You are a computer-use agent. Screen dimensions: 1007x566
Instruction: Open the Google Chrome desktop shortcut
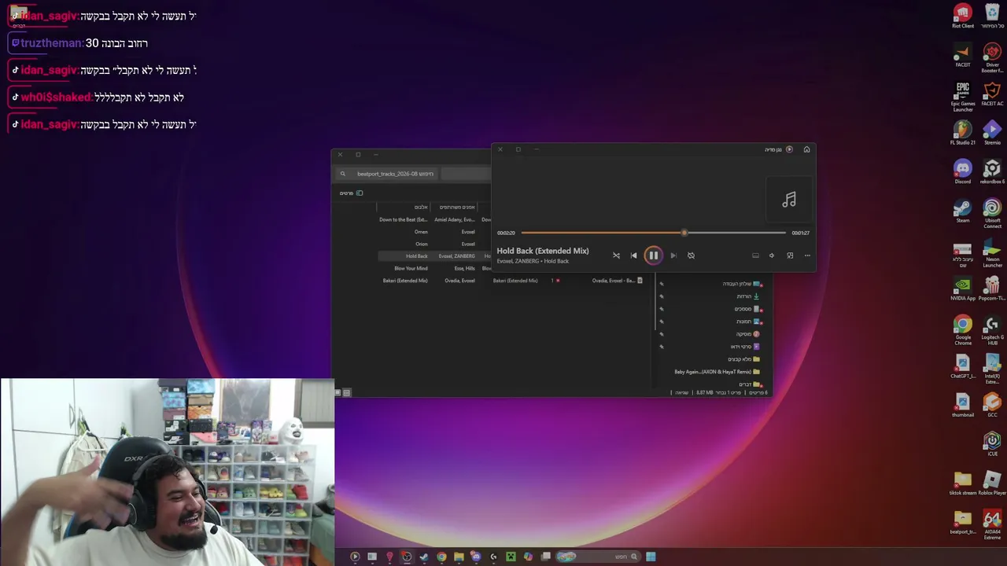(963, 330)
